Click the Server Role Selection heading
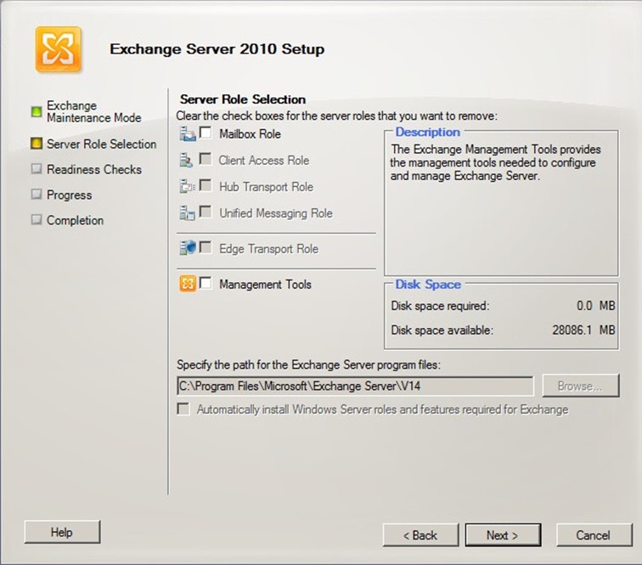The height and width of the screenshot is (565, 642). click(x=243, y=99)
